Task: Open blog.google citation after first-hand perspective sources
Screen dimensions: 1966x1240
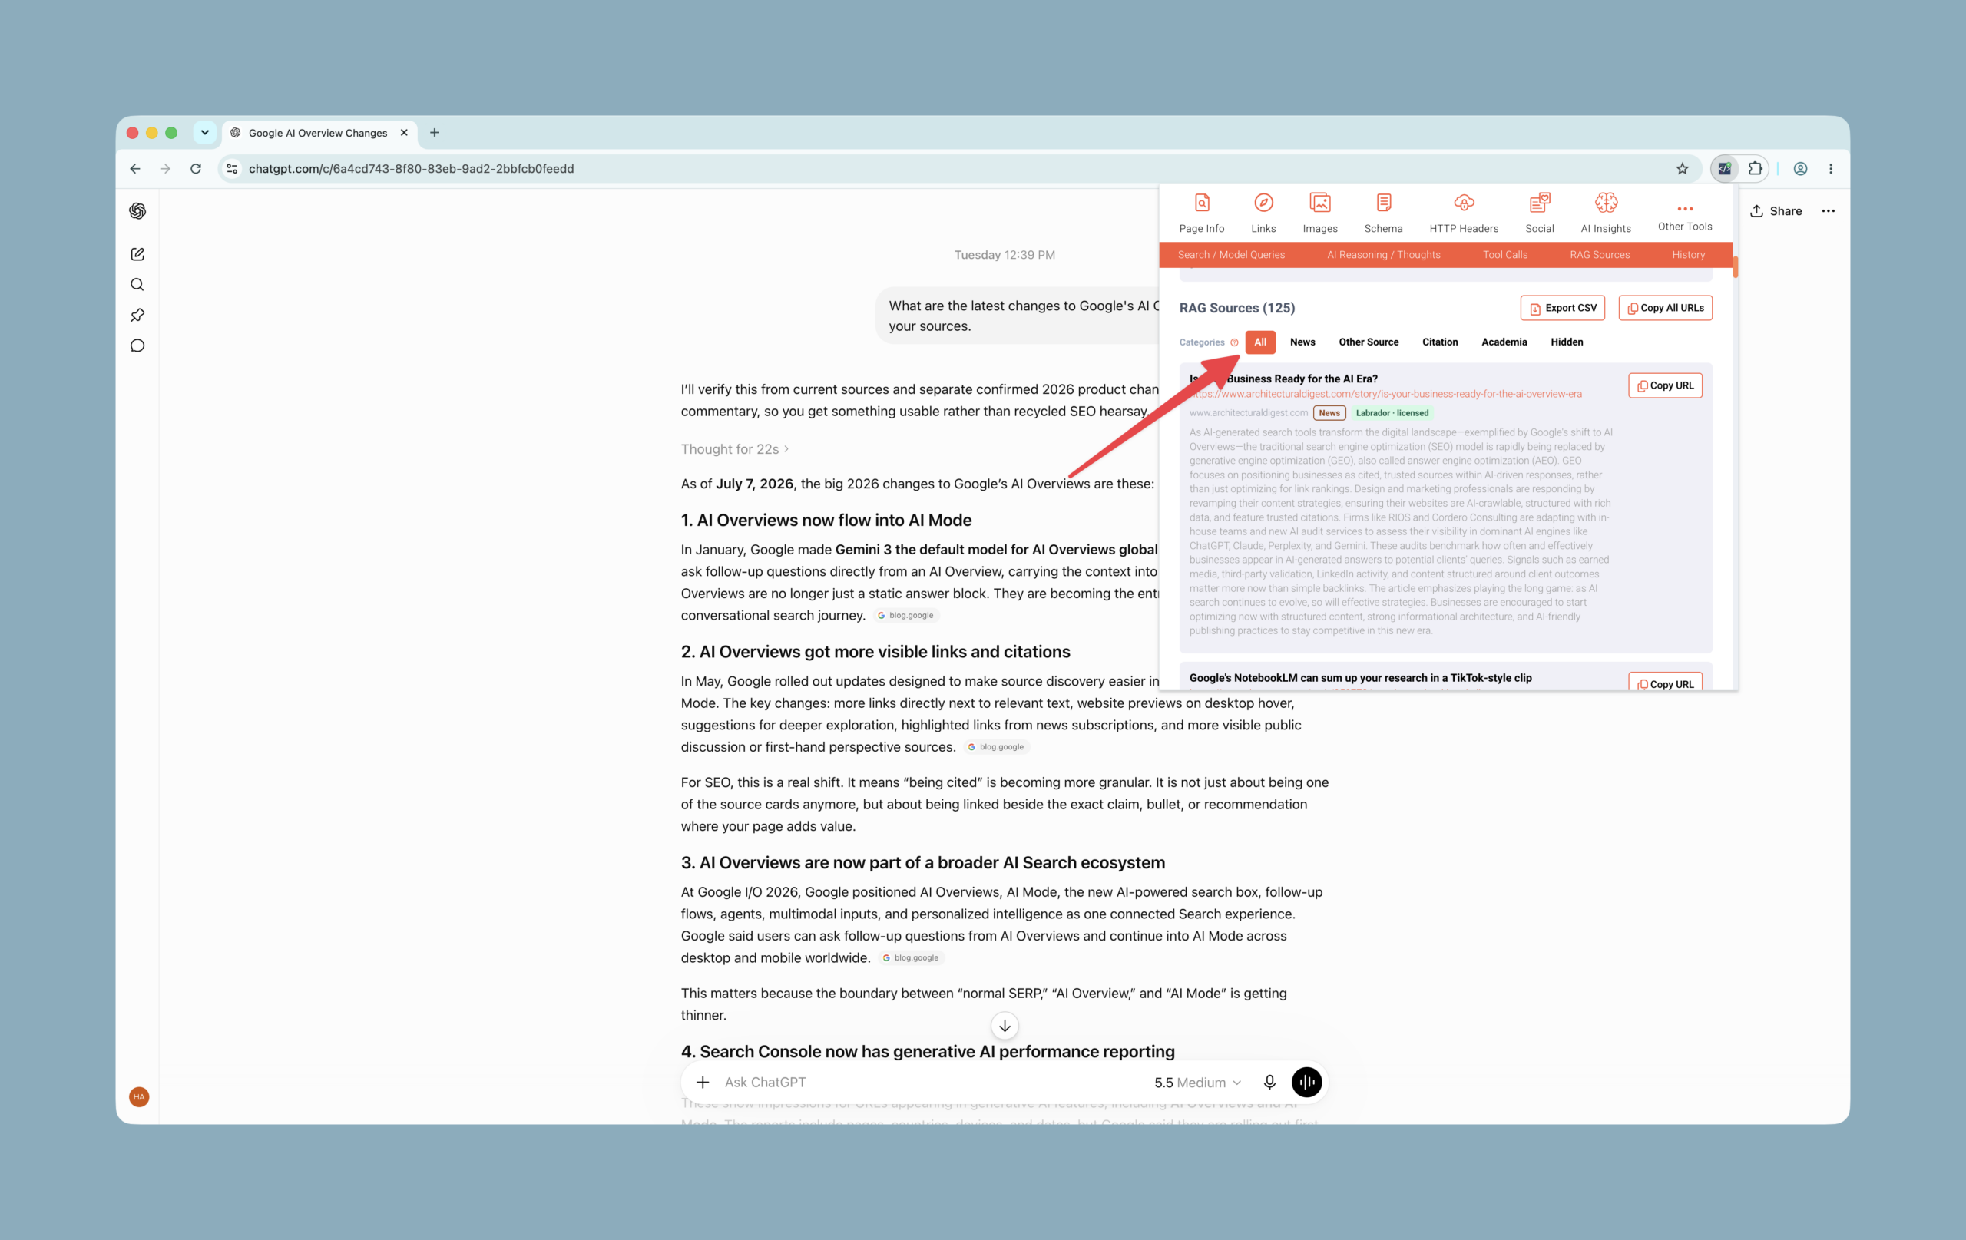Action: click(995, 747)
